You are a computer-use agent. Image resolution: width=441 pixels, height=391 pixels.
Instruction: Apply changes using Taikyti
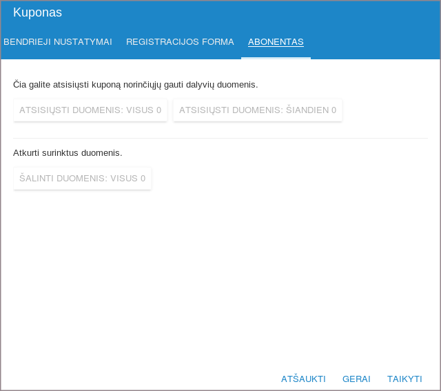click(404, 379)
